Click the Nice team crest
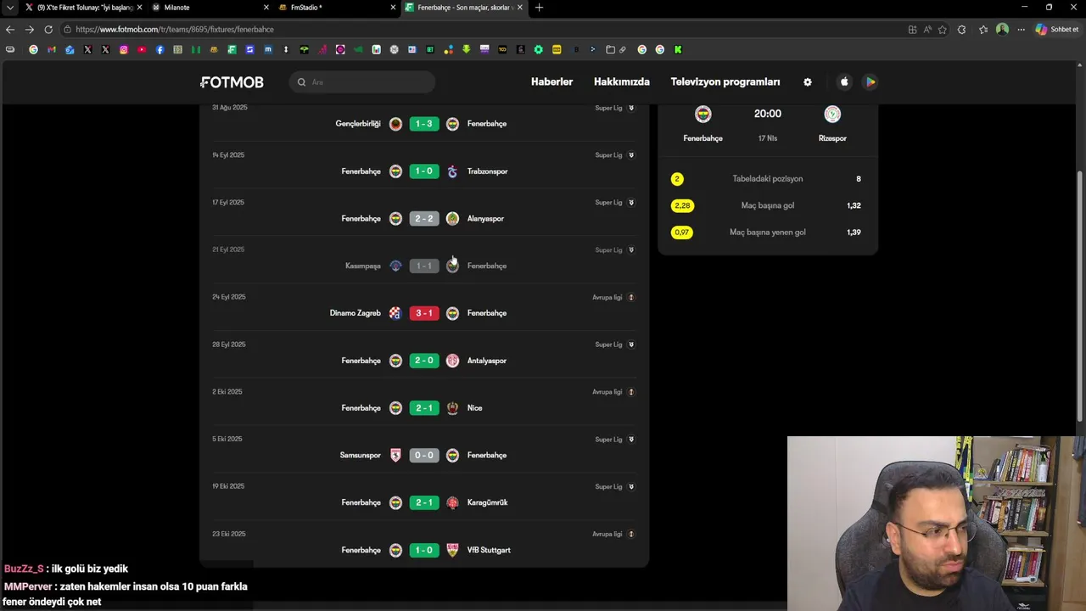 point(452,408)
